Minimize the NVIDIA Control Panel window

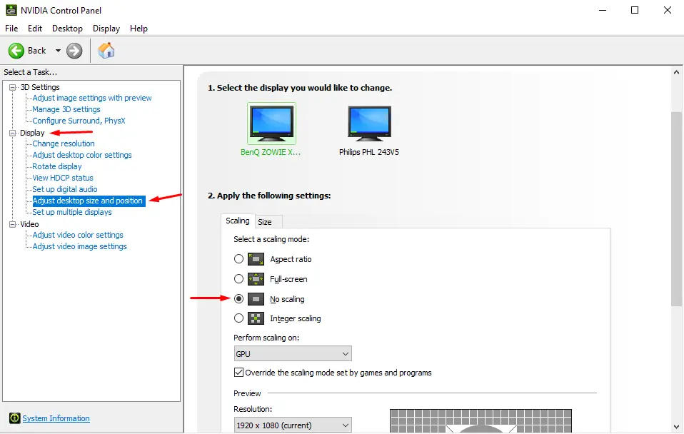[603, 10]
